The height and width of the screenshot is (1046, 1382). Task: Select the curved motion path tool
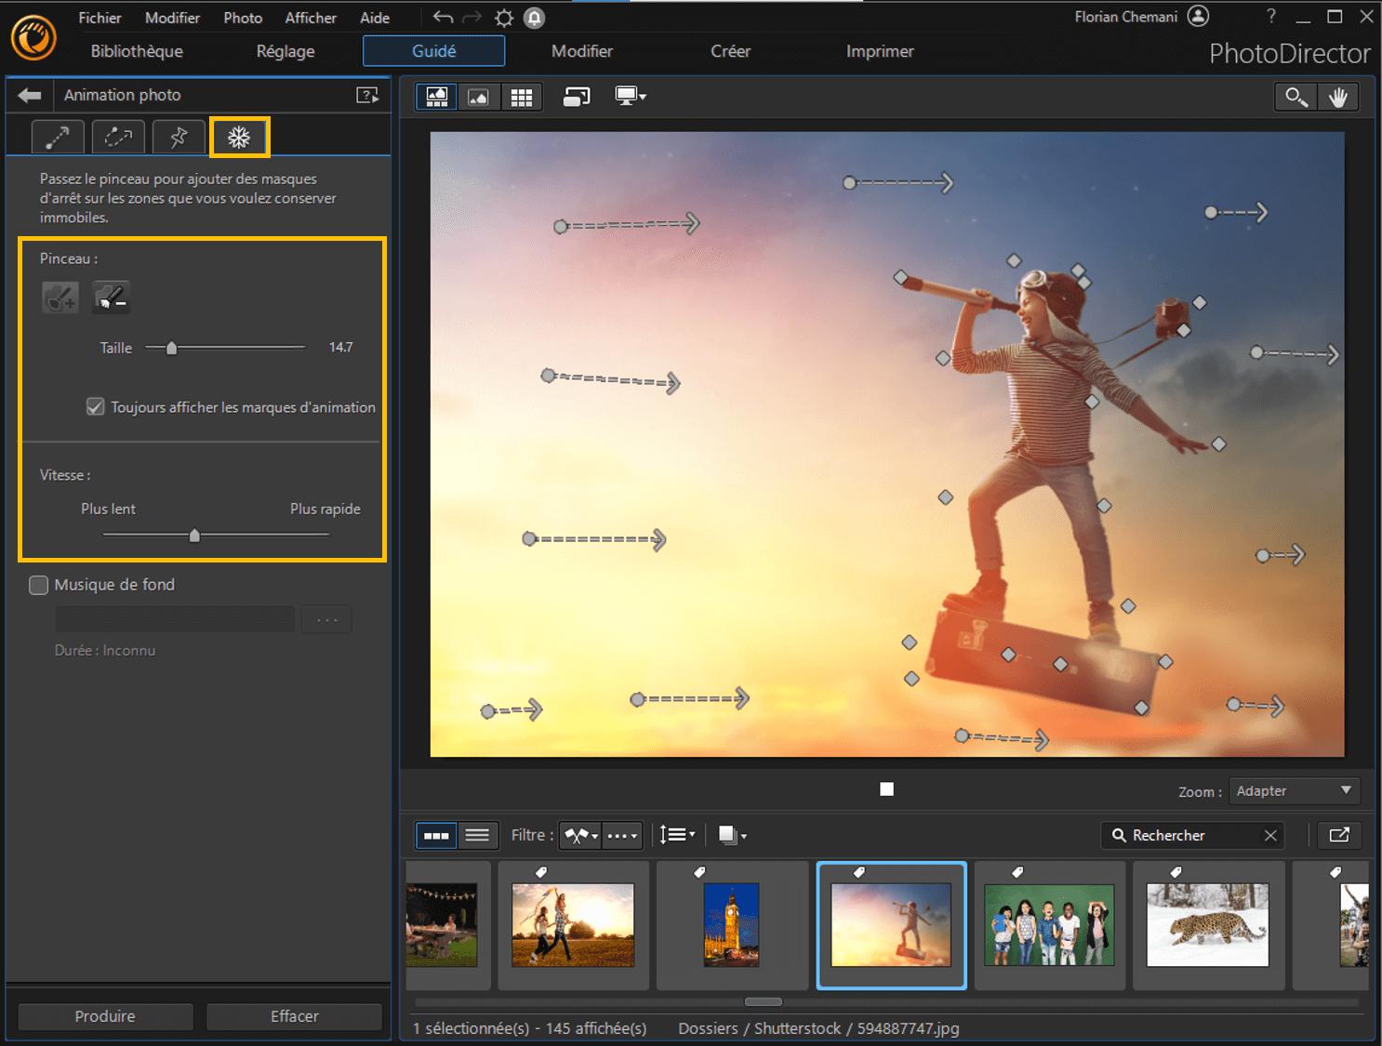click(x=117, y=137)
